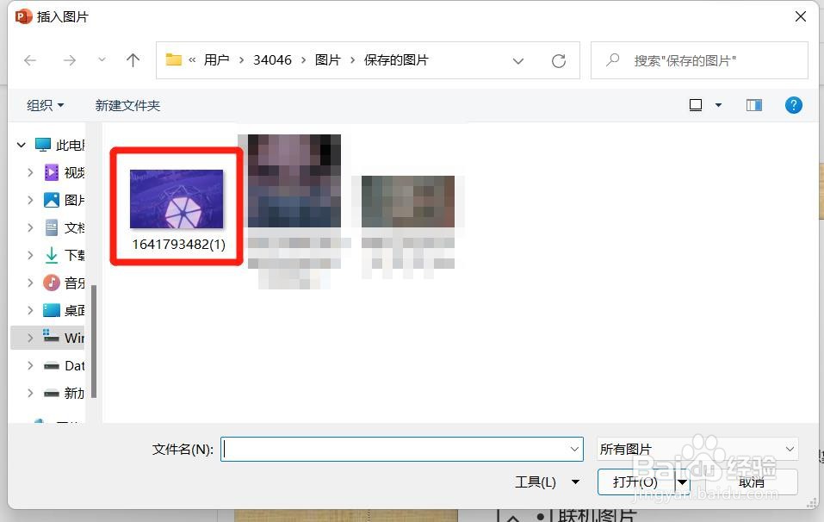Viewport: 824px width, 522px height.
Task: Open the 工具(L) menu
Action: (548, 482)
